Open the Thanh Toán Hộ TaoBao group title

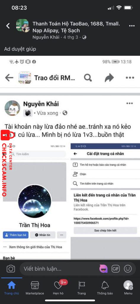pos(76,27)
